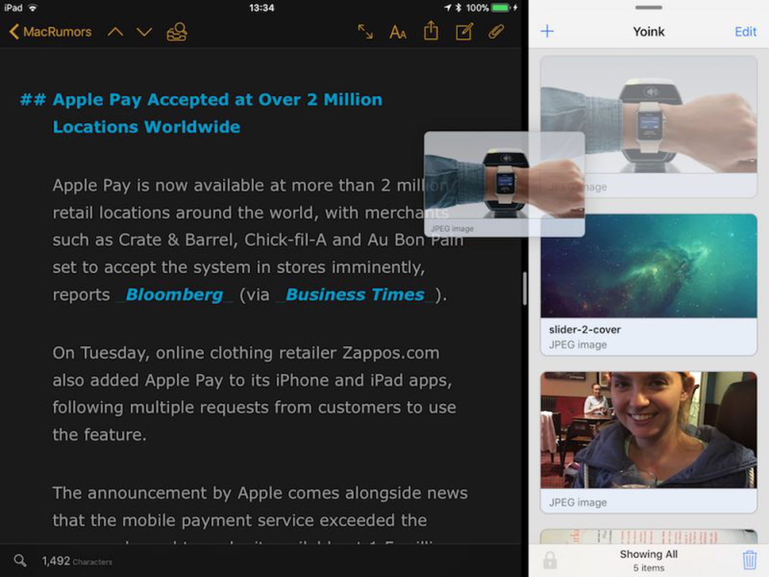Jump to previous section with the up chevron
Viewport: 769px width, 577px height.
click(x=115, y=32)
